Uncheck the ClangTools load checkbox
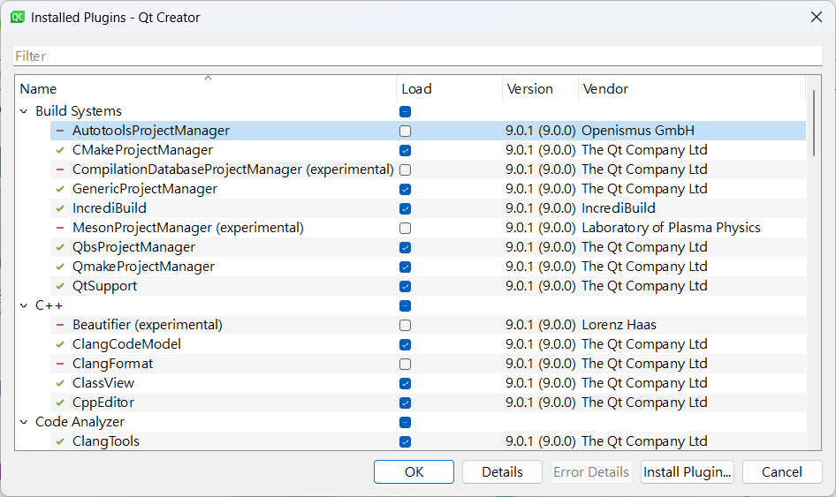 pyautogui.click(x=406, y=442)
